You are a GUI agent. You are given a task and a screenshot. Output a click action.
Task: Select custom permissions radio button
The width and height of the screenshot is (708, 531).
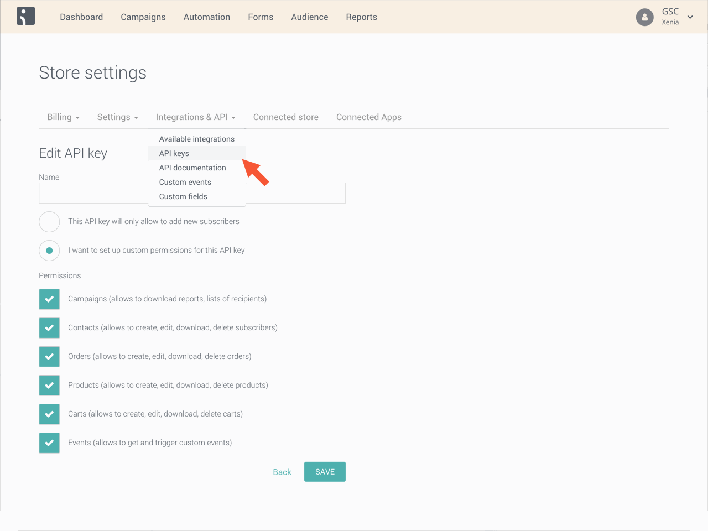point(49,251)
